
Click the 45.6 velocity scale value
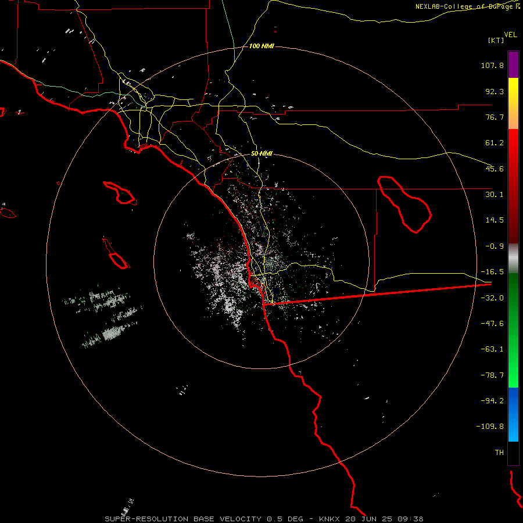pos(495,169)
